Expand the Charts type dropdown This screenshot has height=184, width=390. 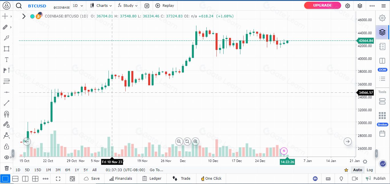click(101, 6)
